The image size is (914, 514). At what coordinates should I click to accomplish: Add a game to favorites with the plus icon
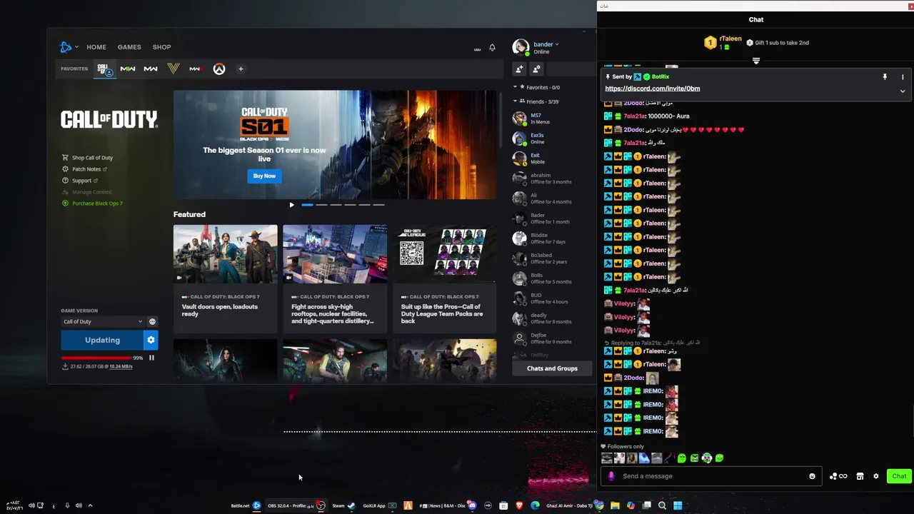[241, 69]
